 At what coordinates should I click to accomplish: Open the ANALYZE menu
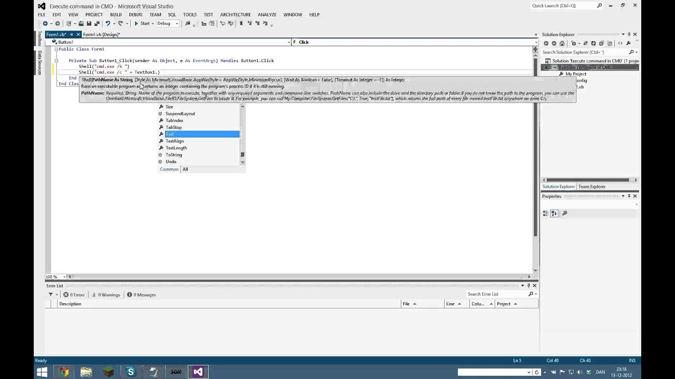coord(267,15)
